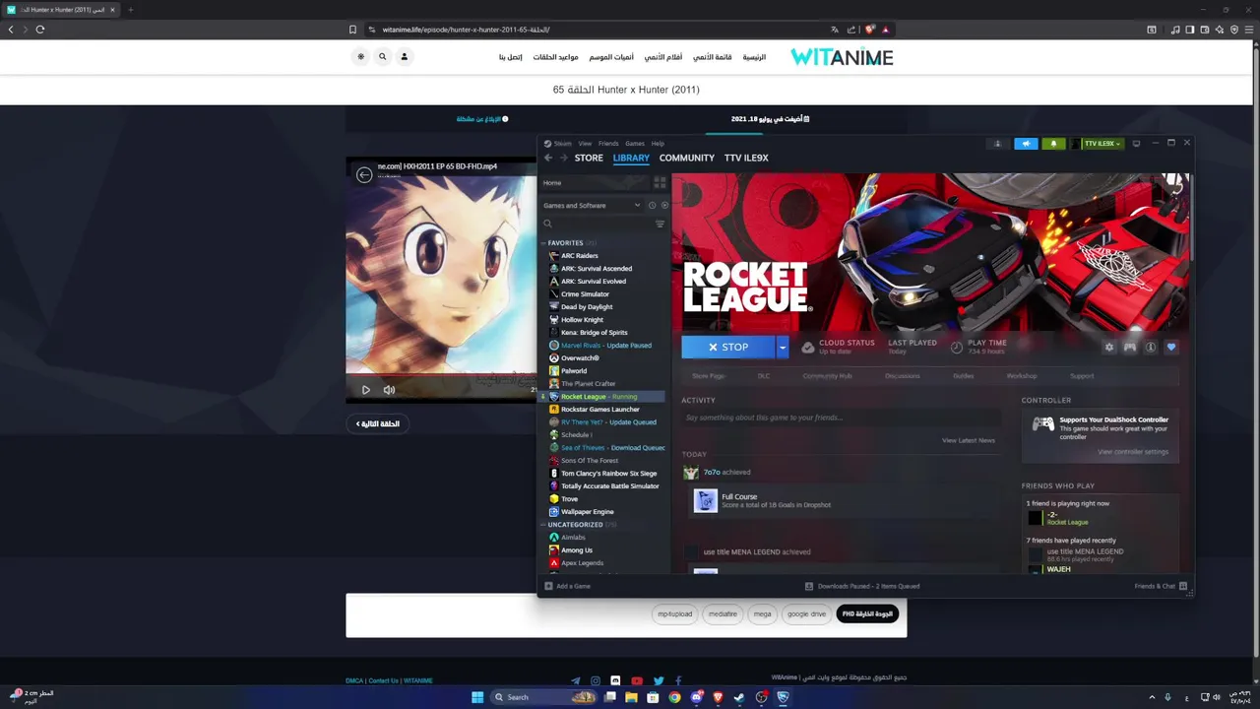This screenshot has height=709, width=1260.
Task: Open View controller settings link
Action: [x=1132, y=452]
